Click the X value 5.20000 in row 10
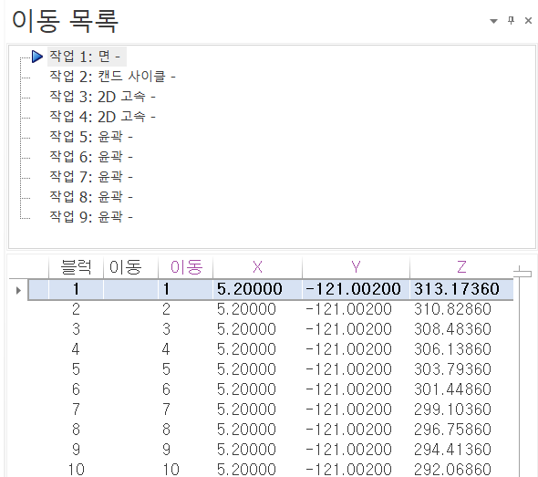 246,470
